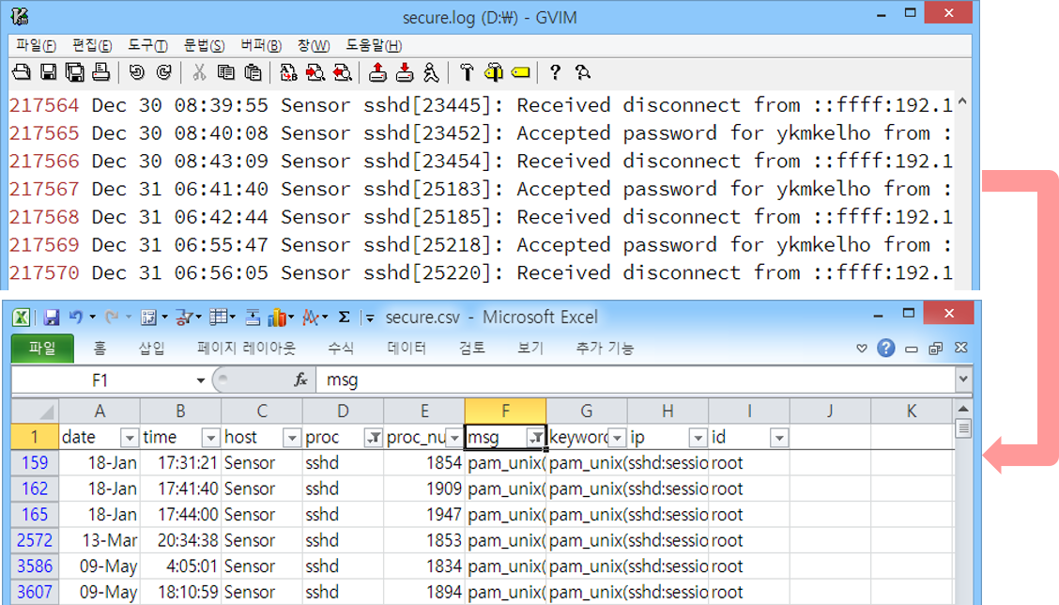Select row header 2572 in Excel

[35, 540]
